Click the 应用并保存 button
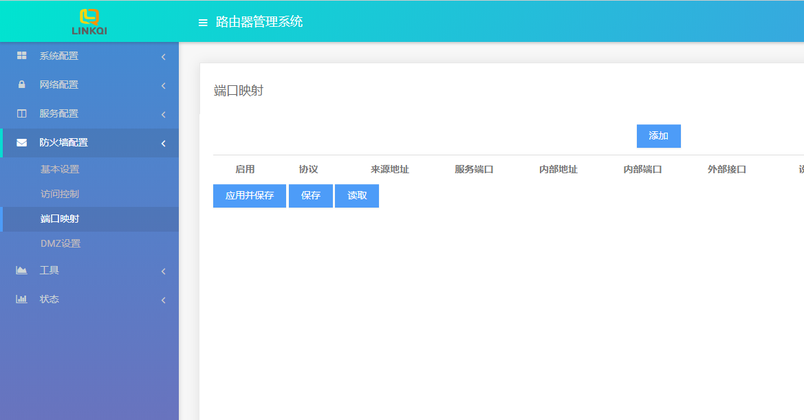 (x=250, y=196)
